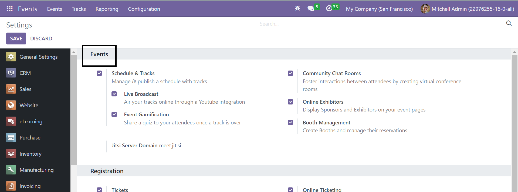Uncheck Online Exhibitors option
Image resolution: width=518 pixels, height=192 pixels.
click(x=290, y=102)
